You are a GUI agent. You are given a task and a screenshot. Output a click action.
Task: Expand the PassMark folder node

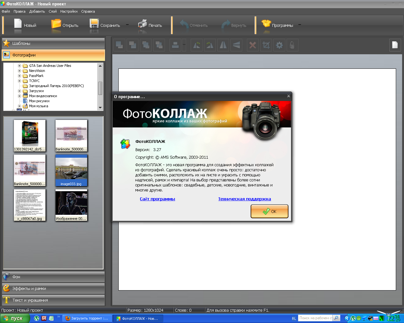(19, 76)
